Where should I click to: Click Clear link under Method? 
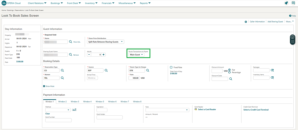pos(48,114)
